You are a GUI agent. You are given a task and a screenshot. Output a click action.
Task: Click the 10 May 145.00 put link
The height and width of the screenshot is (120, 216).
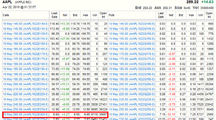coord(132,29)
